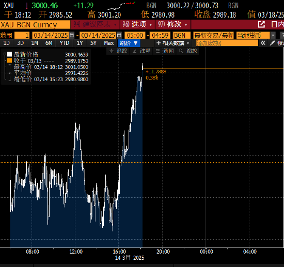
Task: Click the double-left collapse arrows
Action: (263, 43)
